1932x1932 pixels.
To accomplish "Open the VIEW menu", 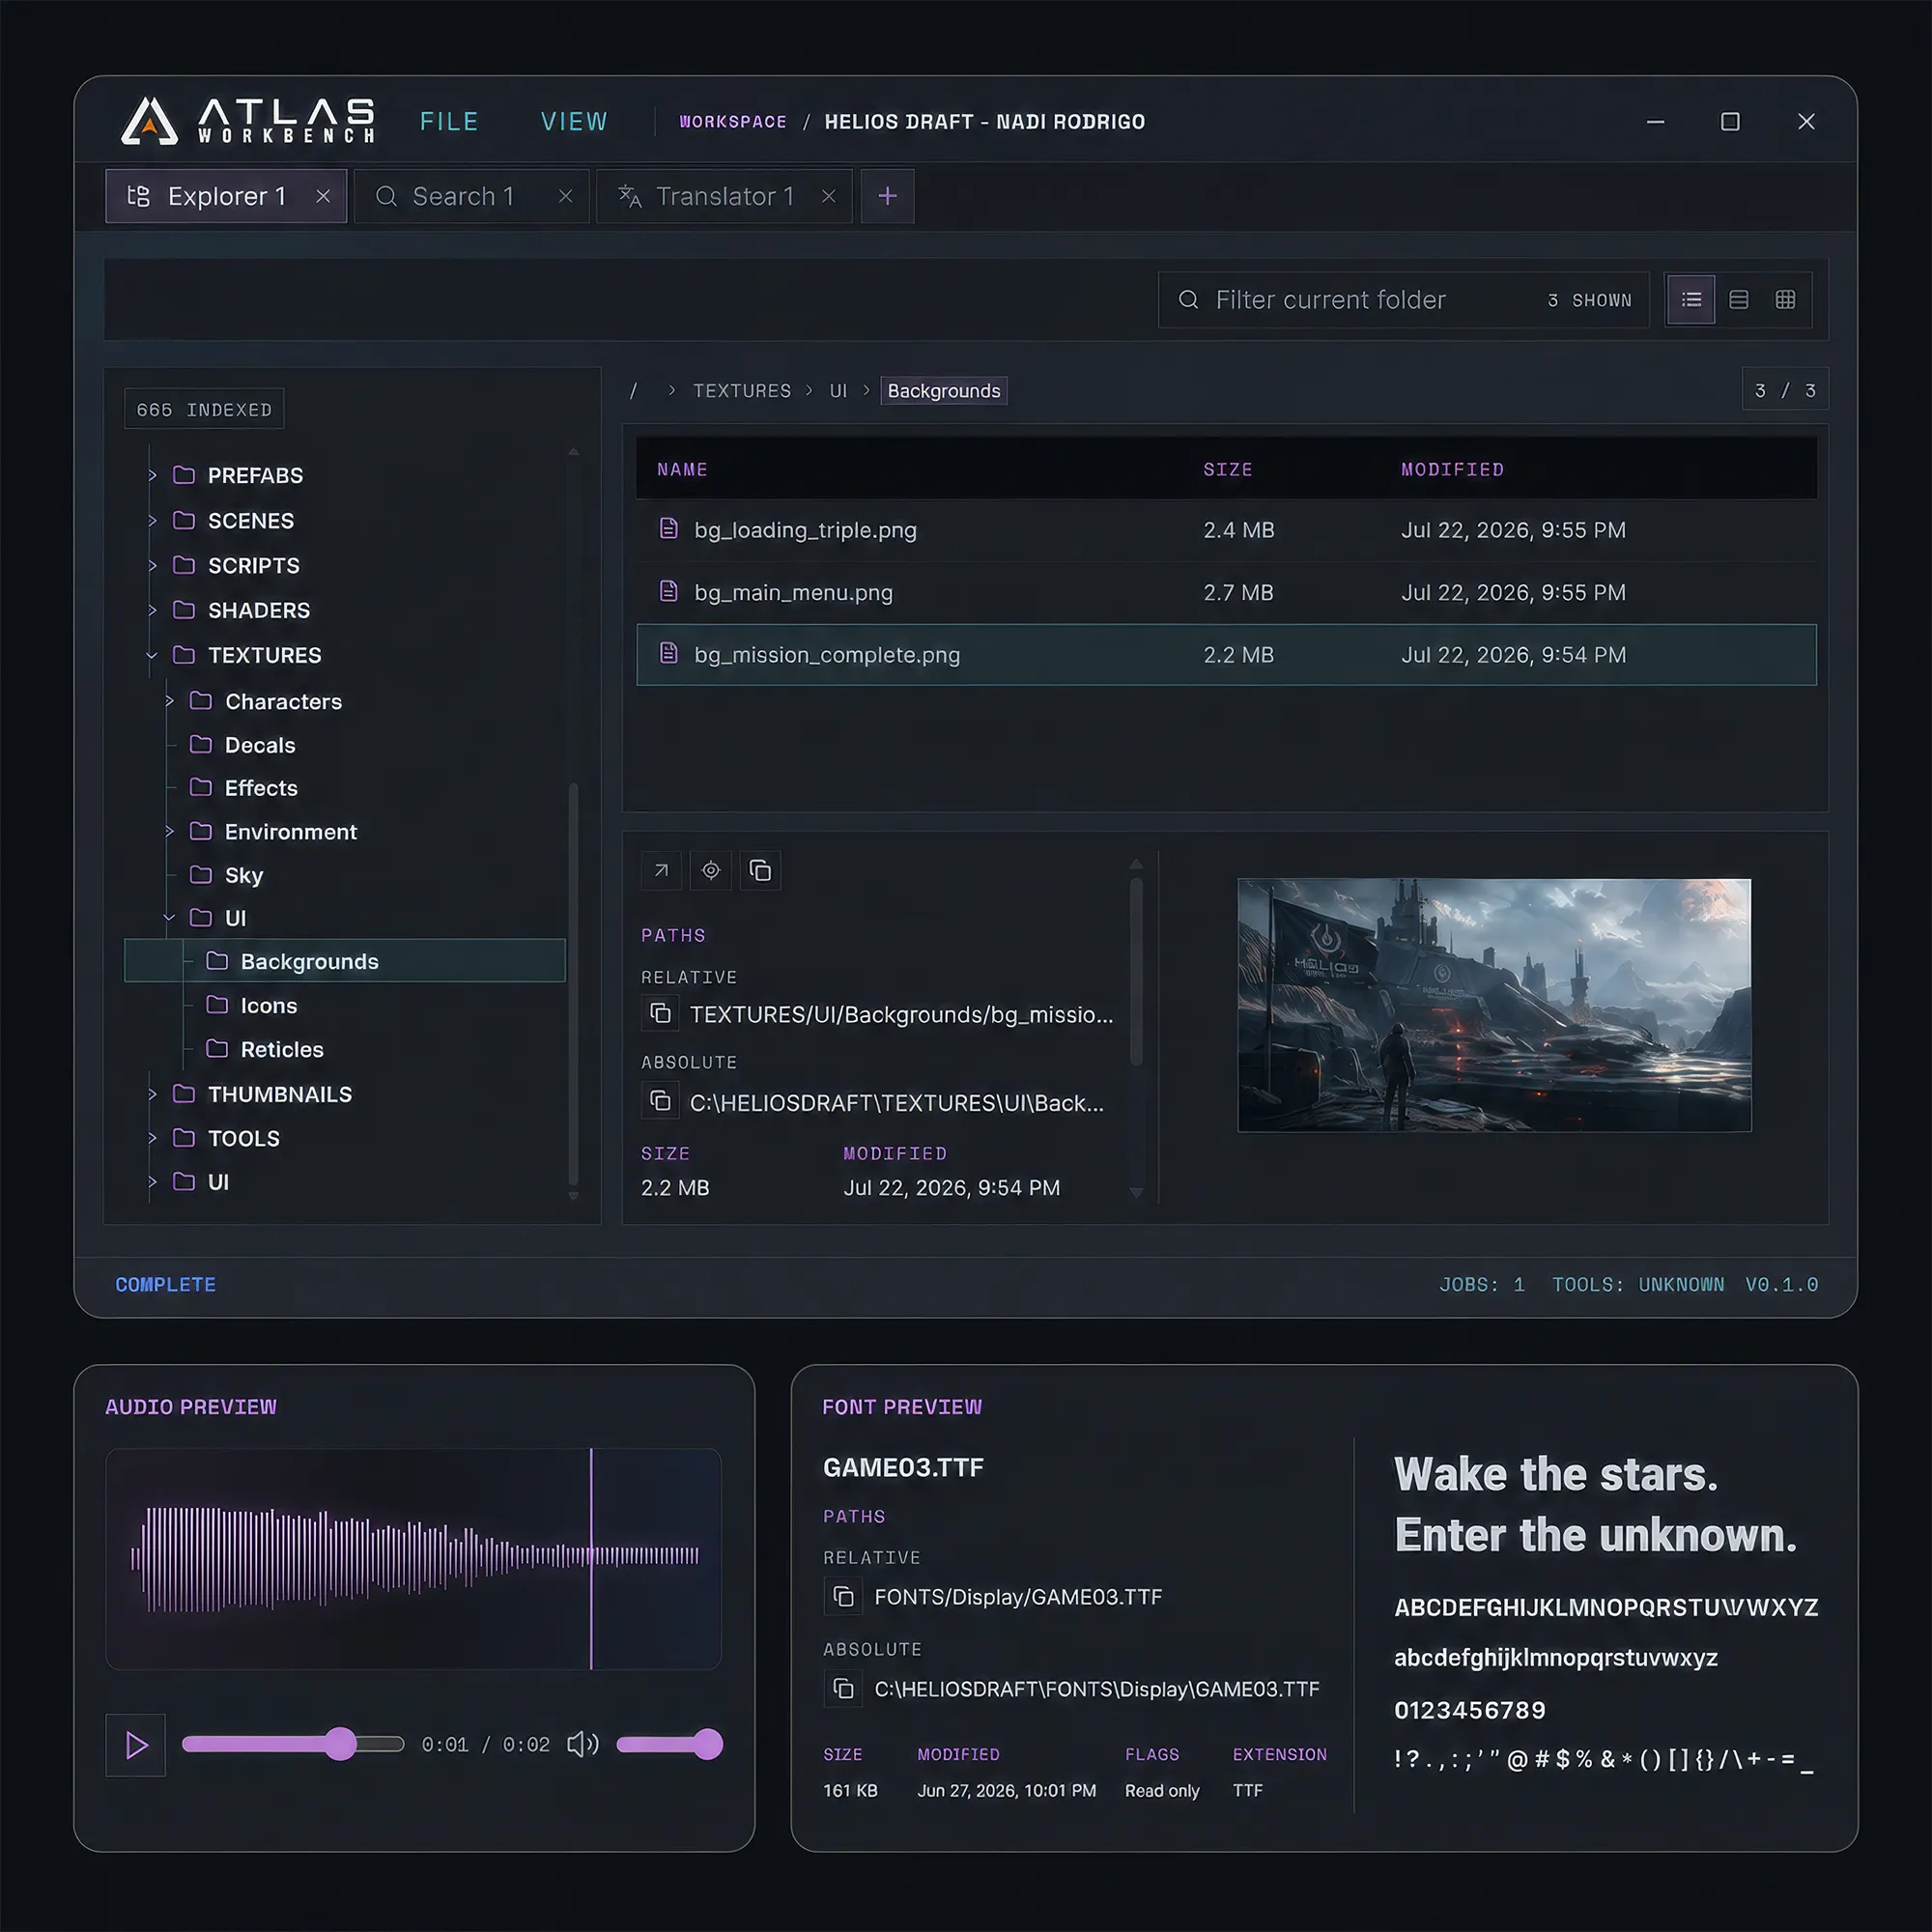I will (574, 121).
